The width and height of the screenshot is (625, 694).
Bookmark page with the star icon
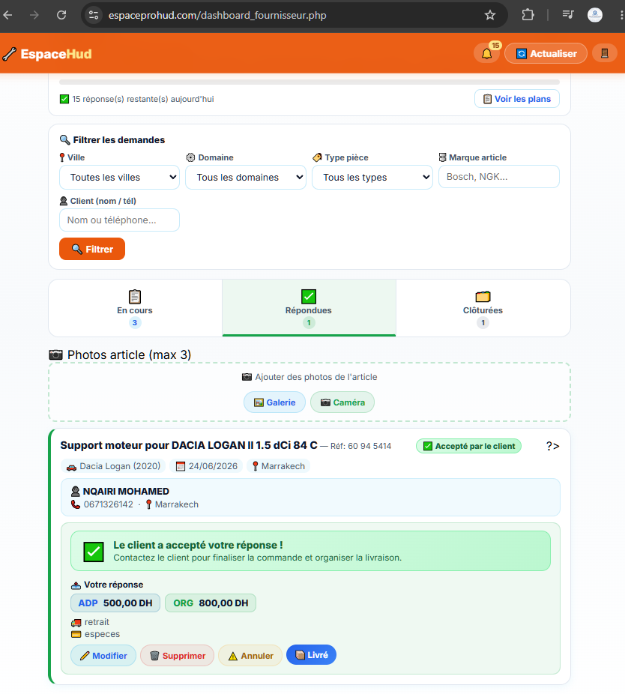point(489,15)
